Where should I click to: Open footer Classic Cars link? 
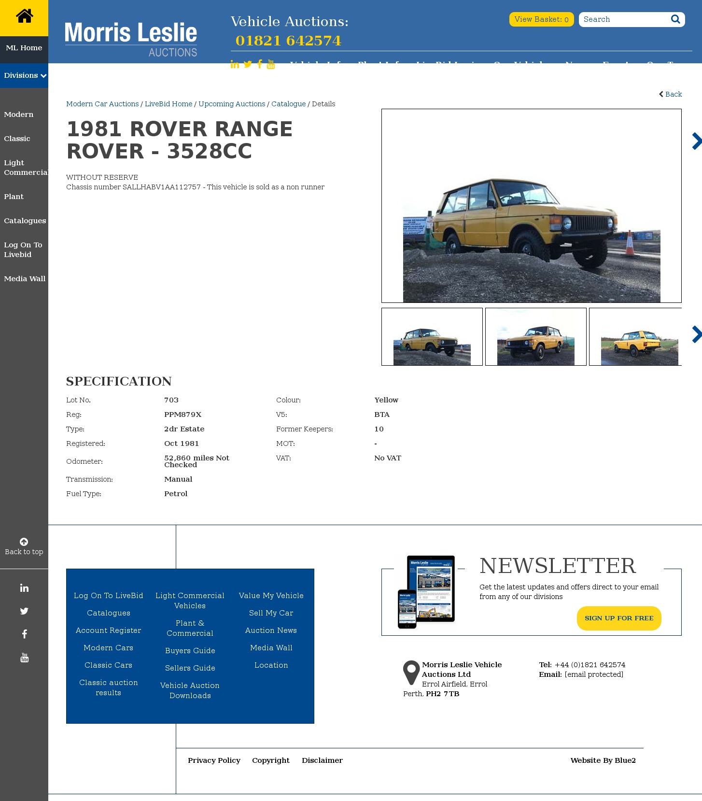(109, 665)
